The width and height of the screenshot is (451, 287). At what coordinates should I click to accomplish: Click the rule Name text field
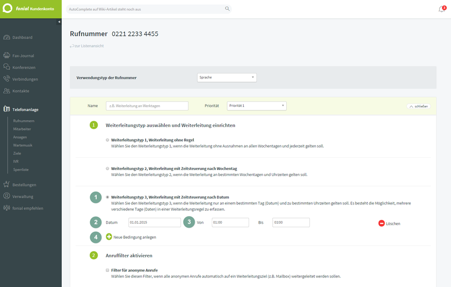pos(147,106)
